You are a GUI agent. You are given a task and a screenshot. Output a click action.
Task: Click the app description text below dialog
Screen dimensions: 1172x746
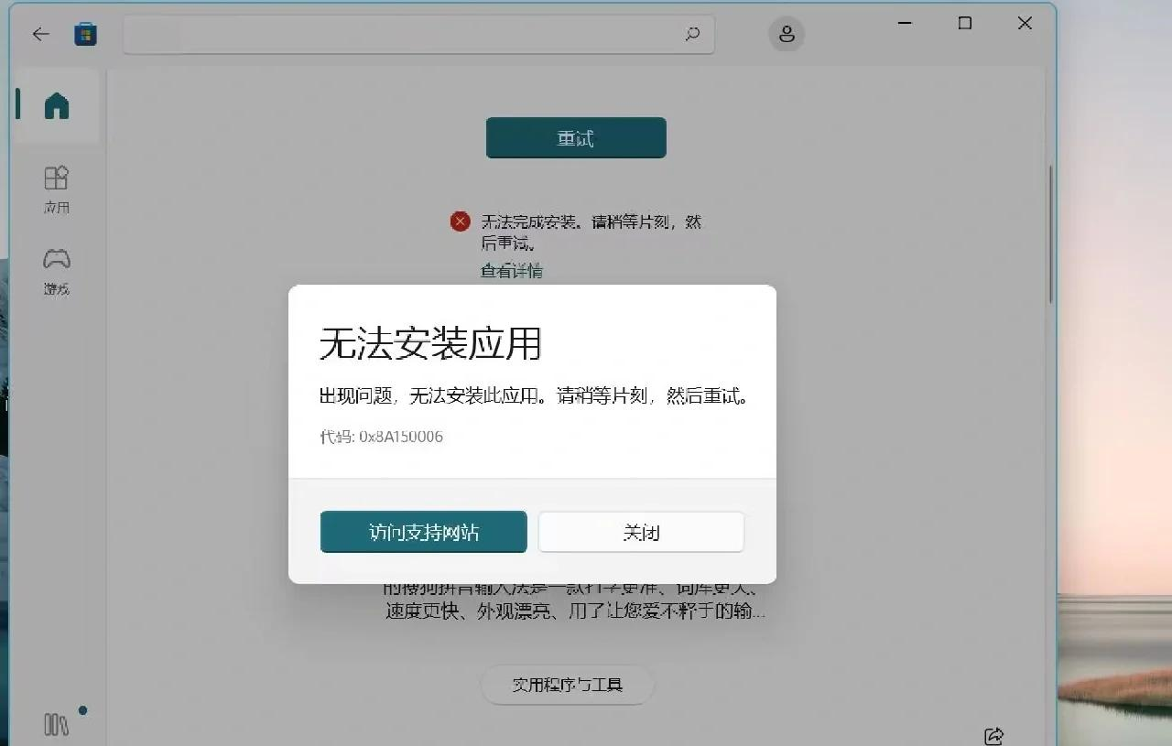pos(574,601)
